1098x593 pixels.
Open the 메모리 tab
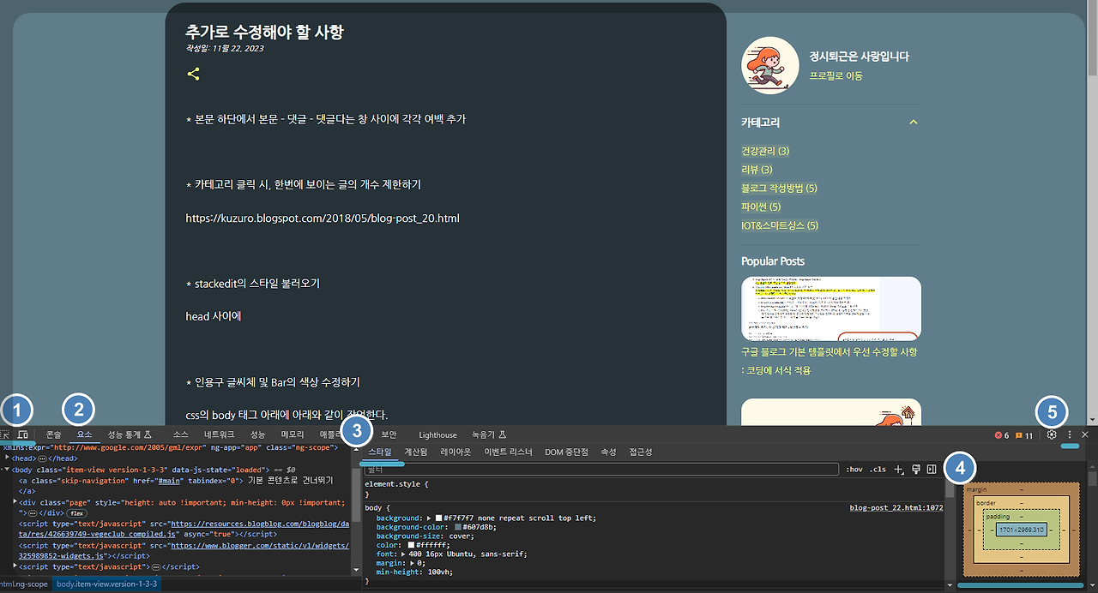point(293,435)
